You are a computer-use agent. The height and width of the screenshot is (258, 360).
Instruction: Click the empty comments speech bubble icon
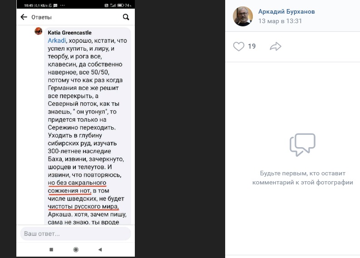pyautogui.click(x=302, y=145)
